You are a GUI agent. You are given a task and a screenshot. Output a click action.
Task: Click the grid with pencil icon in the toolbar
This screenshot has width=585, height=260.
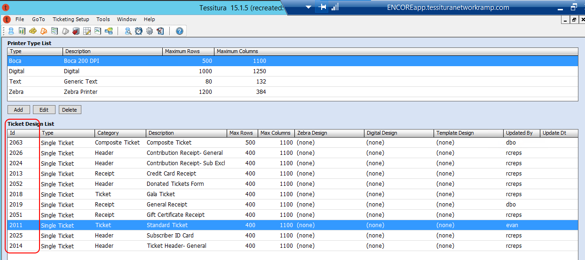pos(87,31)
